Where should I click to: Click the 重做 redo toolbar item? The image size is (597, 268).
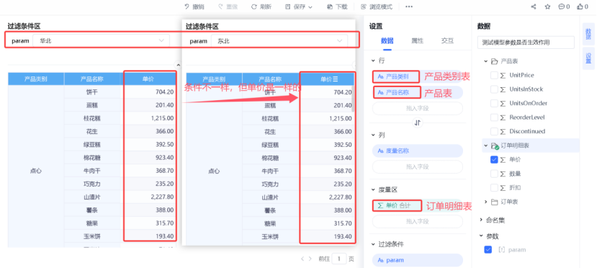click(x=228, y=7)
